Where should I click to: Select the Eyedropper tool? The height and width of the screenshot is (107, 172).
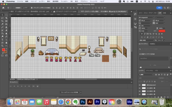click(x=2, y=24)
